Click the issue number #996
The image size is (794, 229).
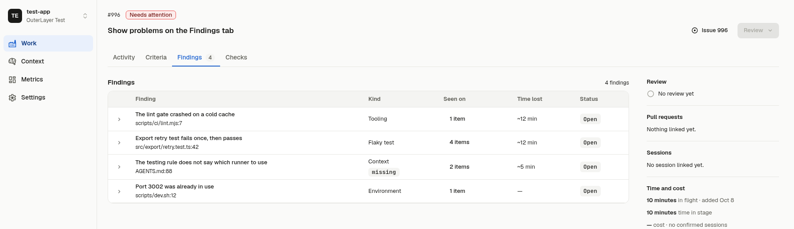114,15
